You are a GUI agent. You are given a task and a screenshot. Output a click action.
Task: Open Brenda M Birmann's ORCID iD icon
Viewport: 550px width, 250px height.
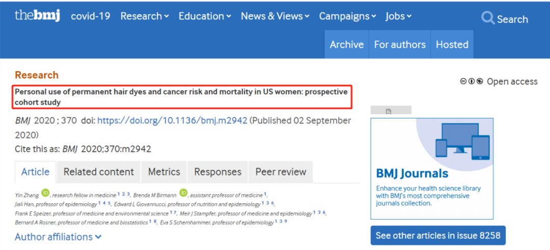click(183, 193)
